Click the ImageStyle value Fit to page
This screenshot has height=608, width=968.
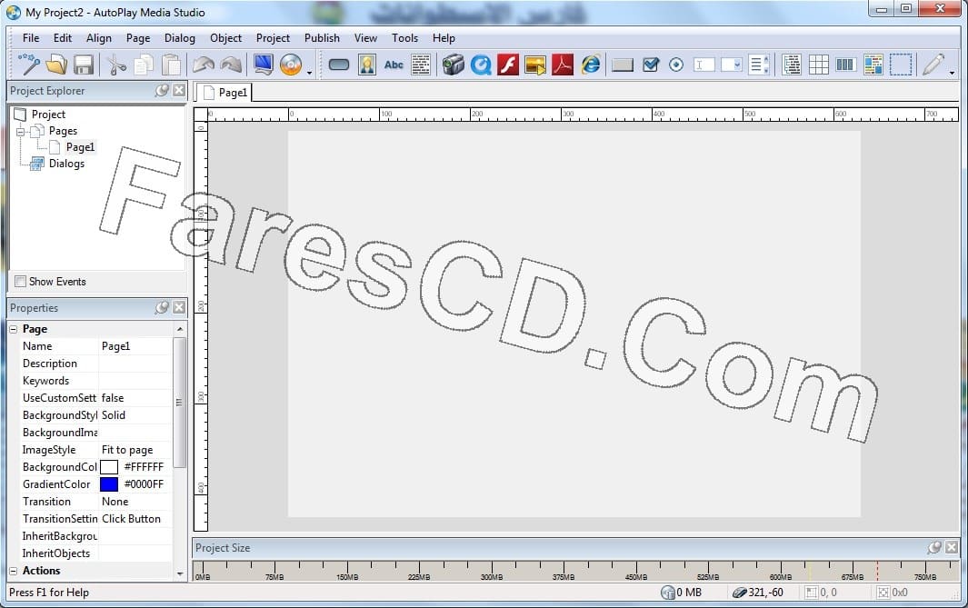pos(135,450)
